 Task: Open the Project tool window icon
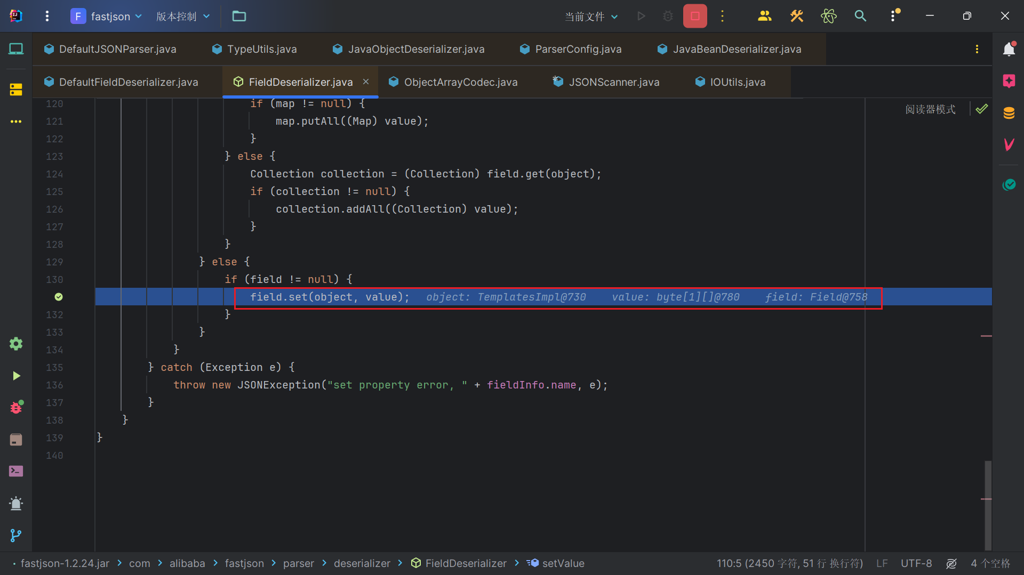tap(16, 49)
